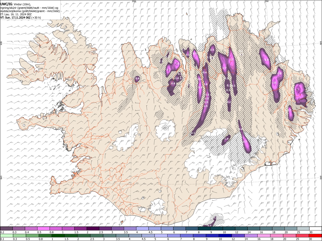This screenshot has height=241, width=322.
Task: Pick the darkest green swatch at 1 in lower legend
Action: click(x=58, y=235)
